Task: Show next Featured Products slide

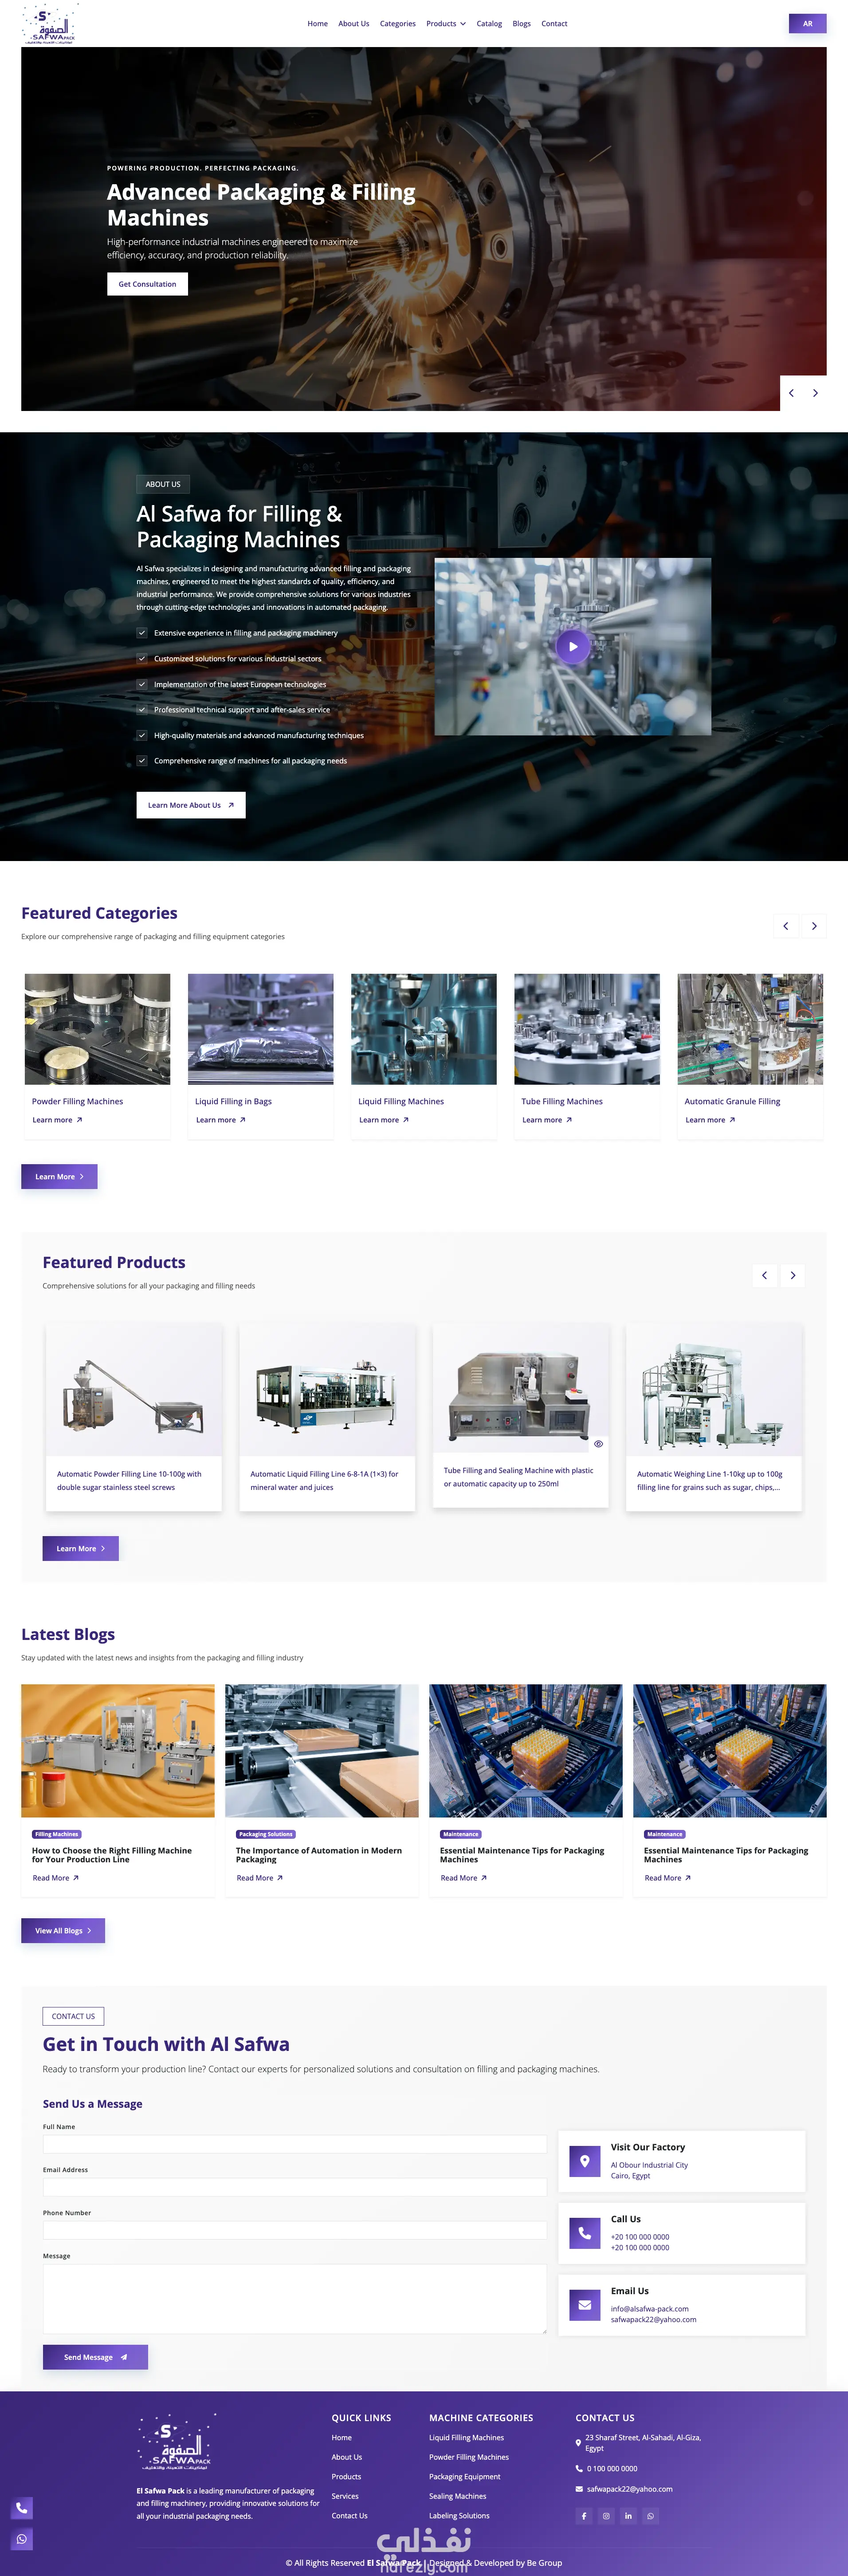Action: tap(793, 1275)
